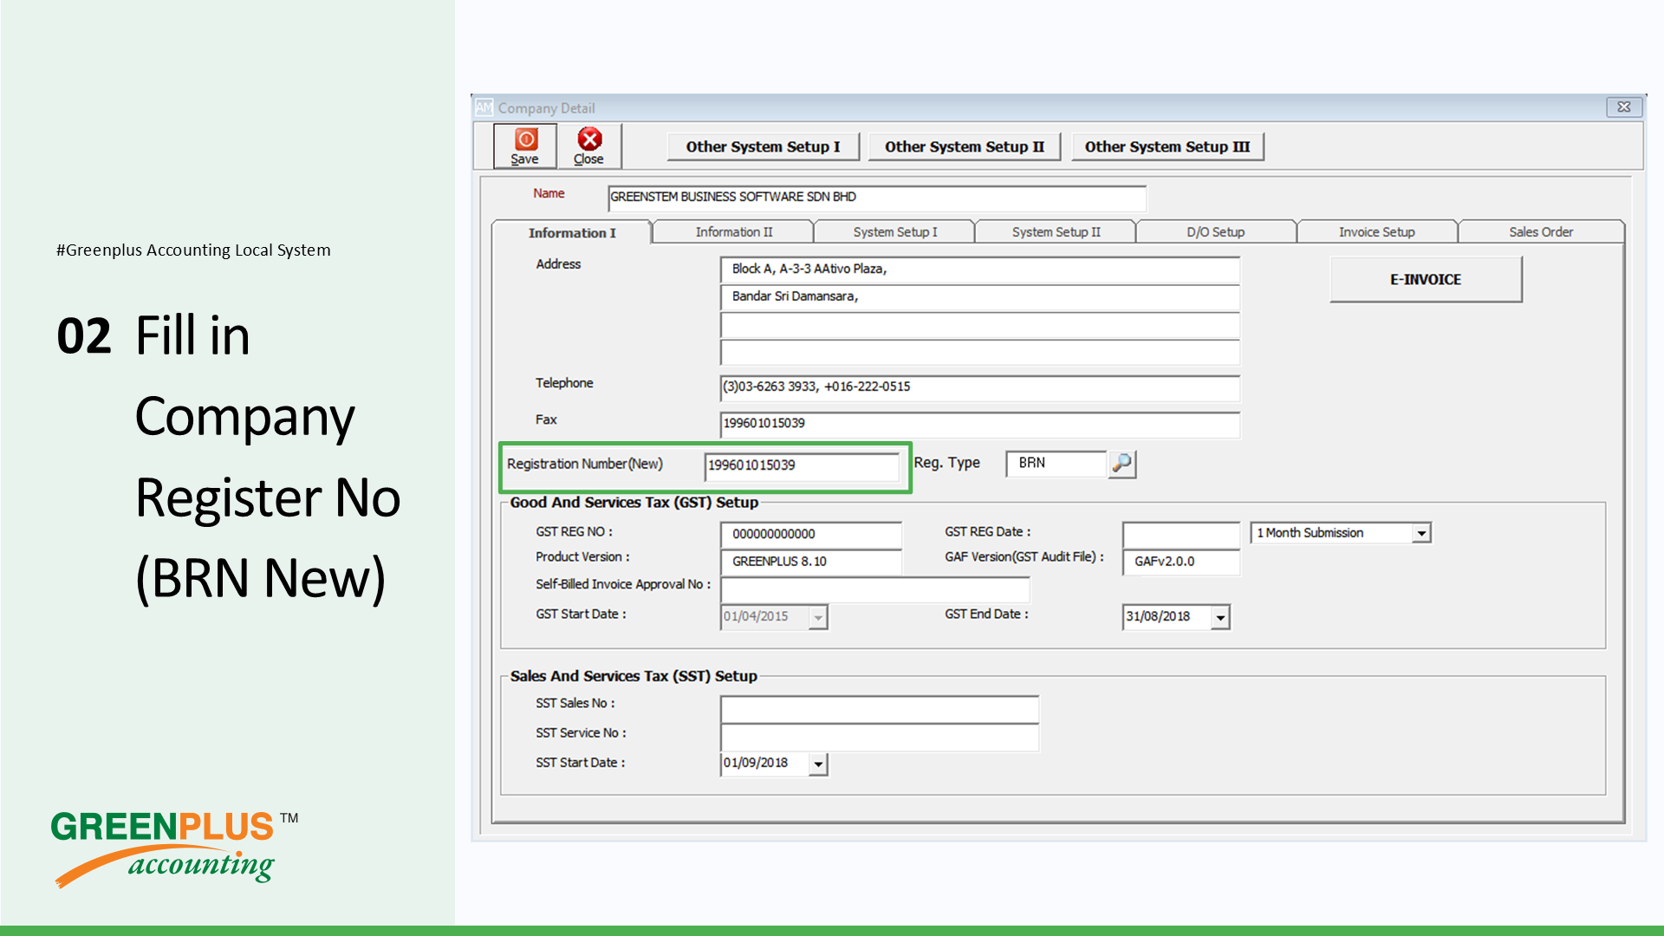1664x936 pixels.
Task: Click the third empty Address line field
Action: (x=979, y=326)
